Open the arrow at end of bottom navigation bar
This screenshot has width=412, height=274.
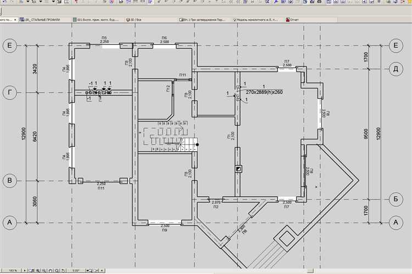[x=102, y=270]
